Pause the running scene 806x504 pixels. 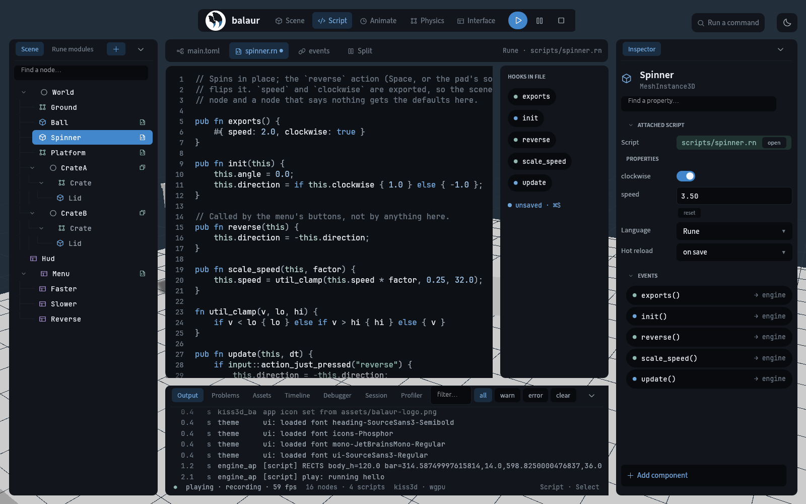pos(540,21)
